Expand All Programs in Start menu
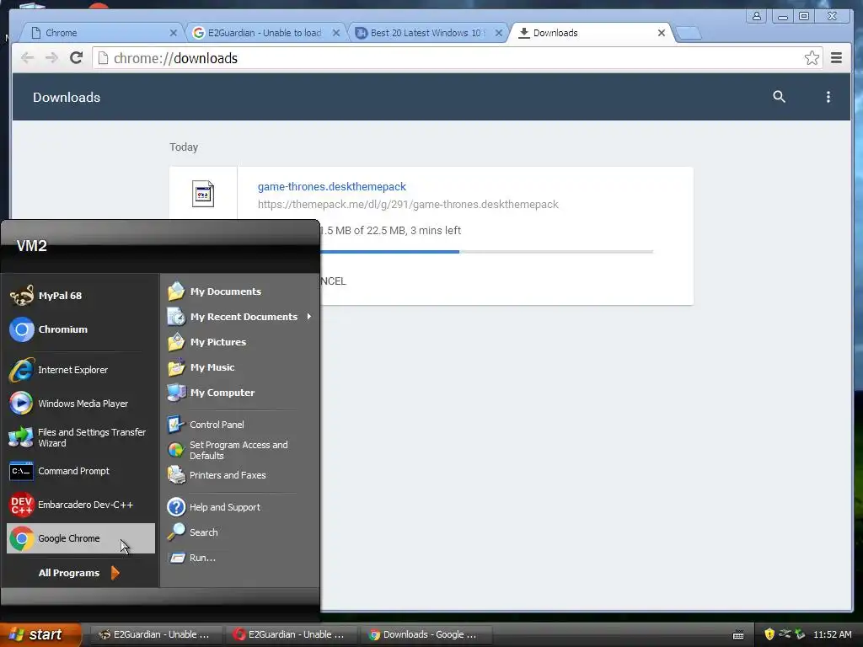The image size is (863, 647). (x=78, y=573)
